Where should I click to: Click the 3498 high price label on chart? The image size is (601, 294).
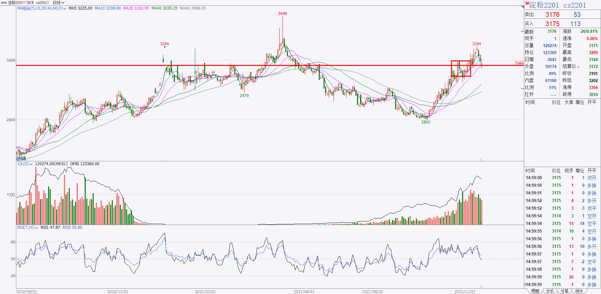pos(282,14)
